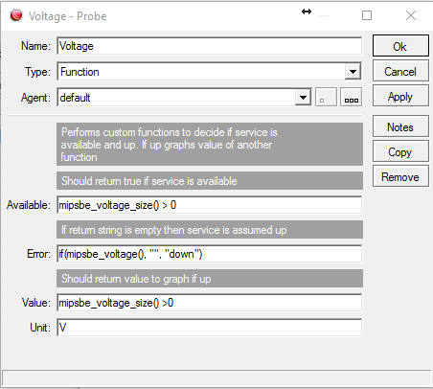Click the small square button beside Agent dropdown
The width and height of the screenshot is (433, 389).
(326, 97)
